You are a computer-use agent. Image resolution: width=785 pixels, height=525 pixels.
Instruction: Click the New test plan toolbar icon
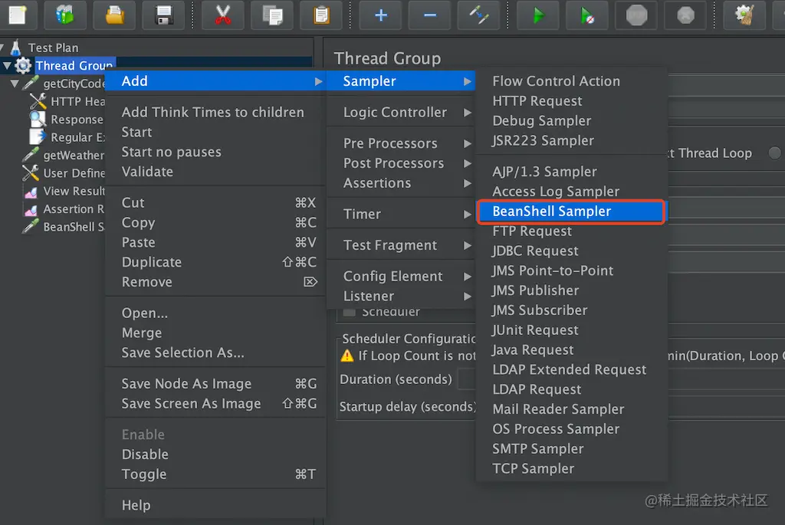click(17, 15)
